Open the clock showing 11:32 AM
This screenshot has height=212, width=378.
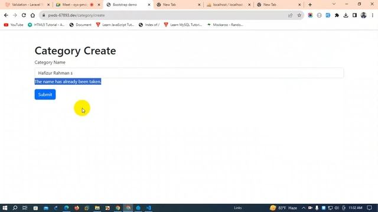click(x=356, y=208)
